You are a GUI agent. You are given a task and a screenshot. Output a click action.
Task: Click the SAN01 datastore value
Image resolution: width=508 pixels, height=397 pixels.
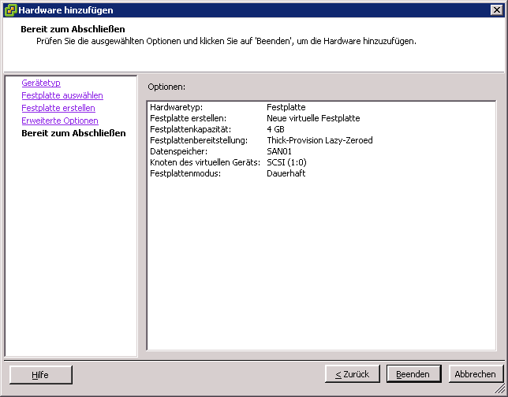279,151
